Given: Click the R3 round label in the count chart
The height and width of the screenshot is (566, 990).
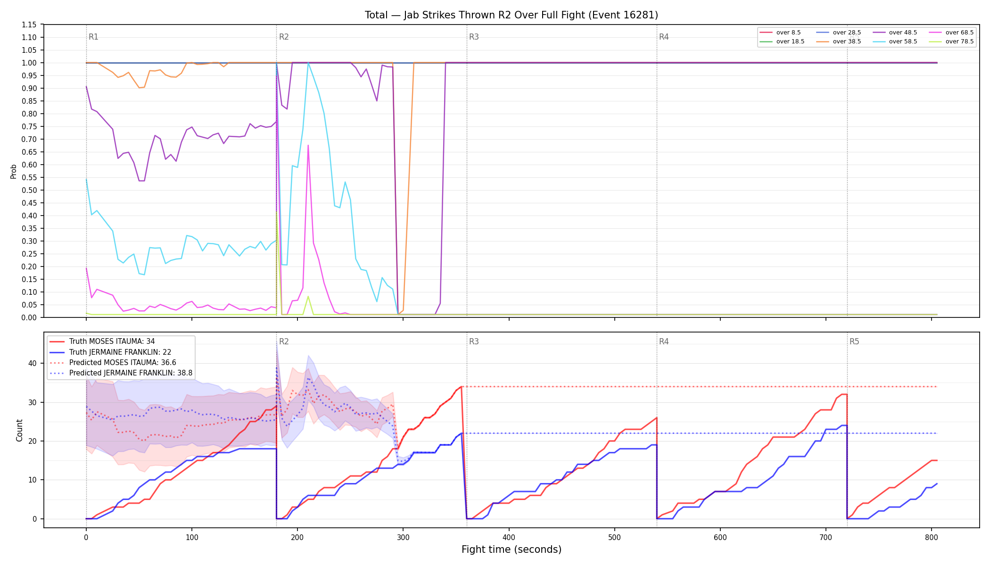Looking at the screenshot, I should tap(474, 341).
